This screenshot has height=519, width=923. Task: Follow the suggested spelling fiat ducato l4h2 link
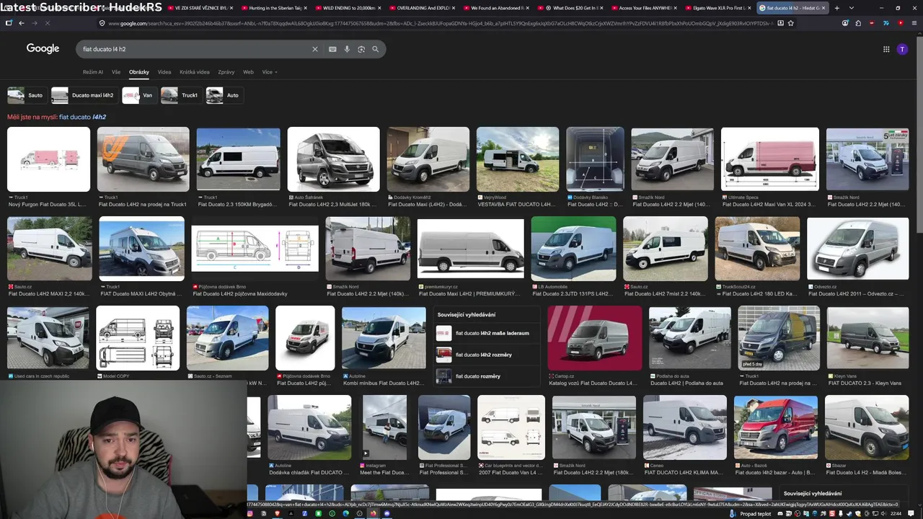pyautogui.click(x=82, y=117)
